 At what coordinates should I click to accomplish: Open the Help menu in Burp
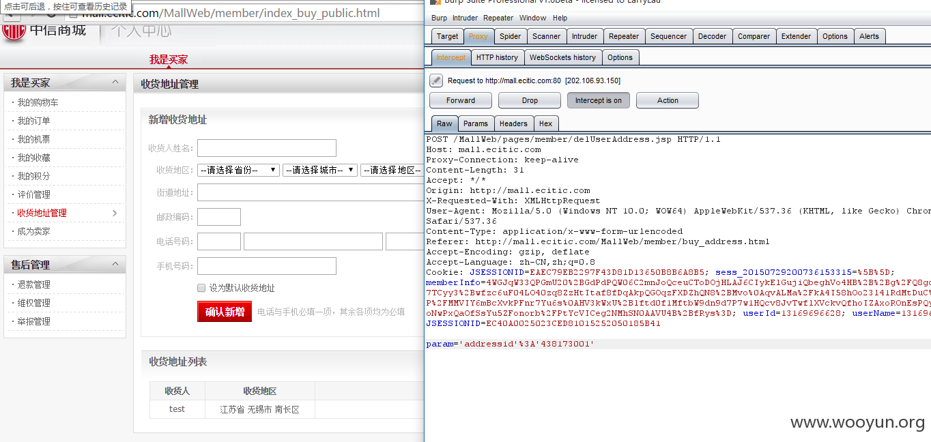pyautogui.click(x=560, y=18)
